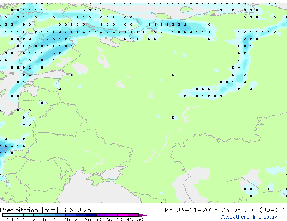This screenshot has width=287, height=221.
Task: Pick the dark navy 25–30 mm swatch
Action: (91, 215)
